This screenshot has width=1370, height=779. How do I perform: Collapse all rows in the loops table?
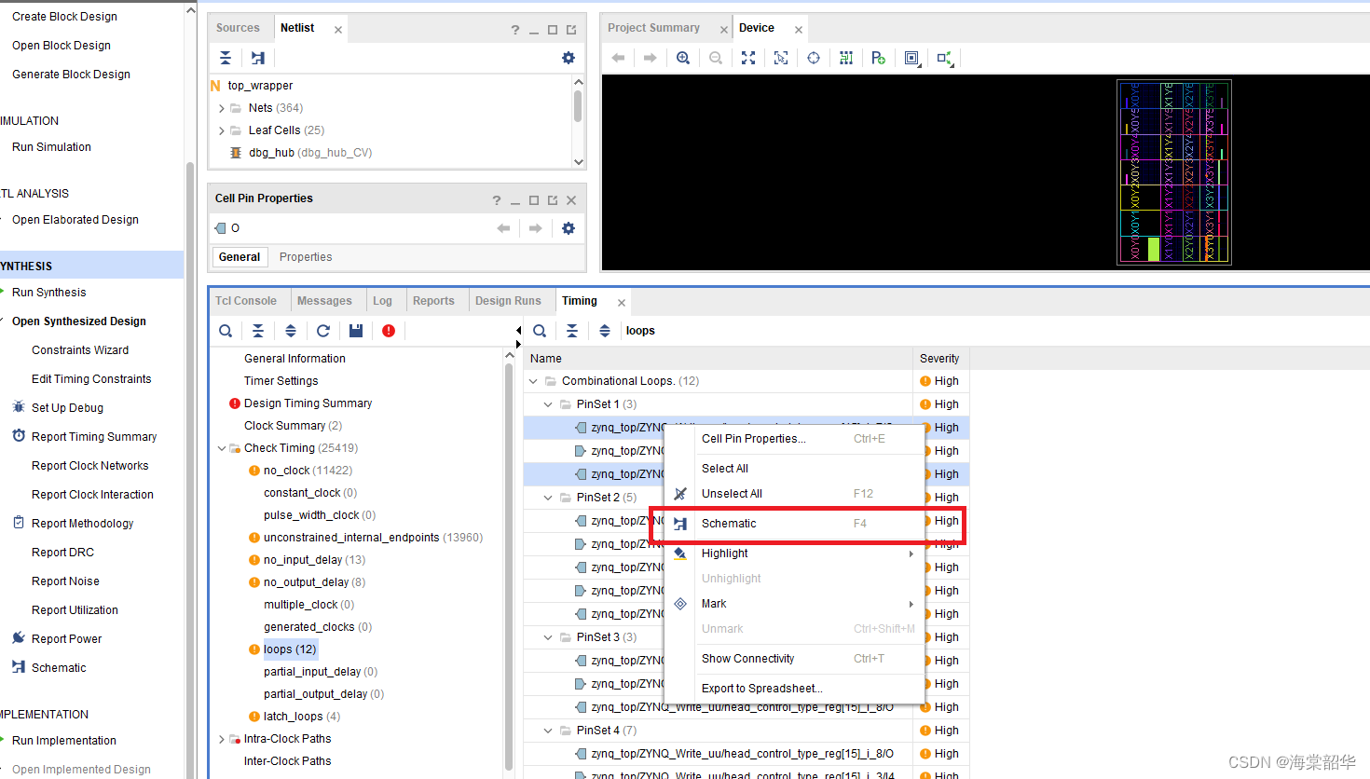click(x=572, y=331)
